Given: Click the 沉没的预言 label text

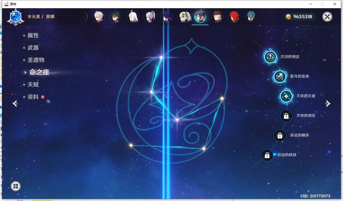Looking at the screenshot, I should click(x=290, y=57).
